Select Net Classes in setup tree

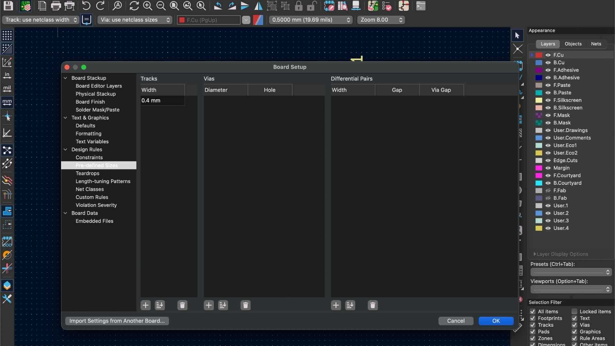pyautogui.click(x=90, y=189)
